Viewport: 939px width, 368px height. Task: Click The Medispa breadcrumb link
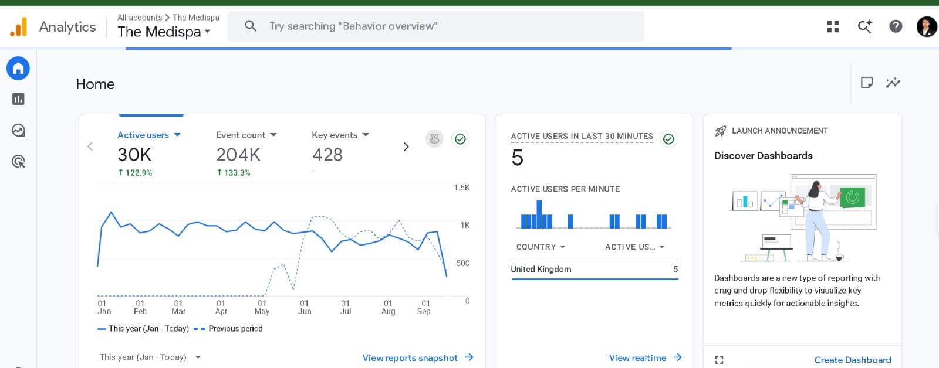tap(196, 18)
